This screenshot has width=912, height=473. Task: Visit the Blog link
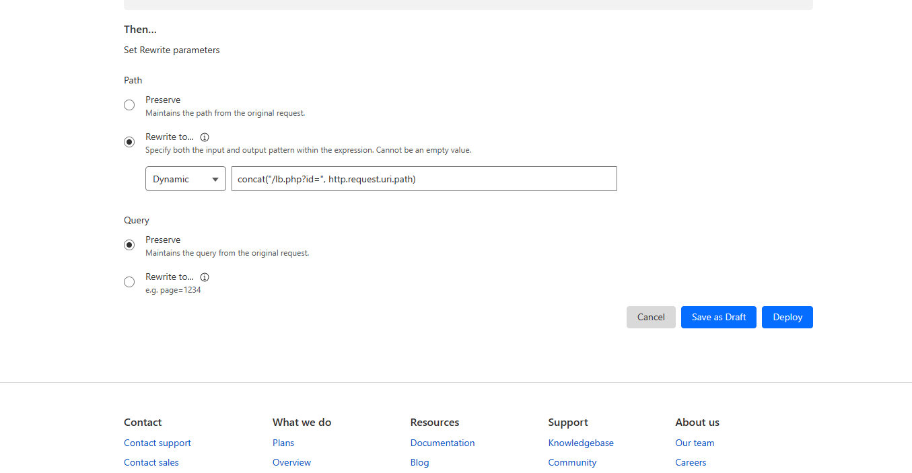point(419,462)
